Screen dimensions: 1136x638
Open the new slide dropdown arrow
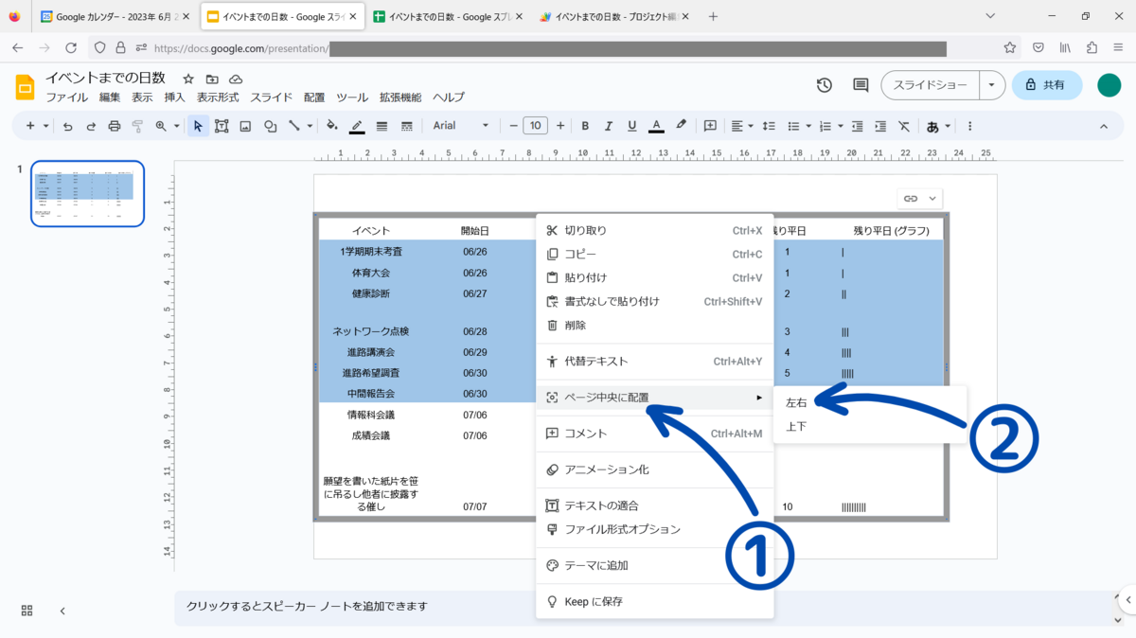[45, 126]
